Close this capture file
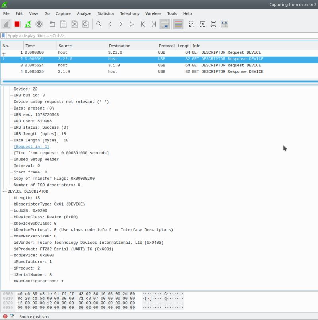 [74, 24]
